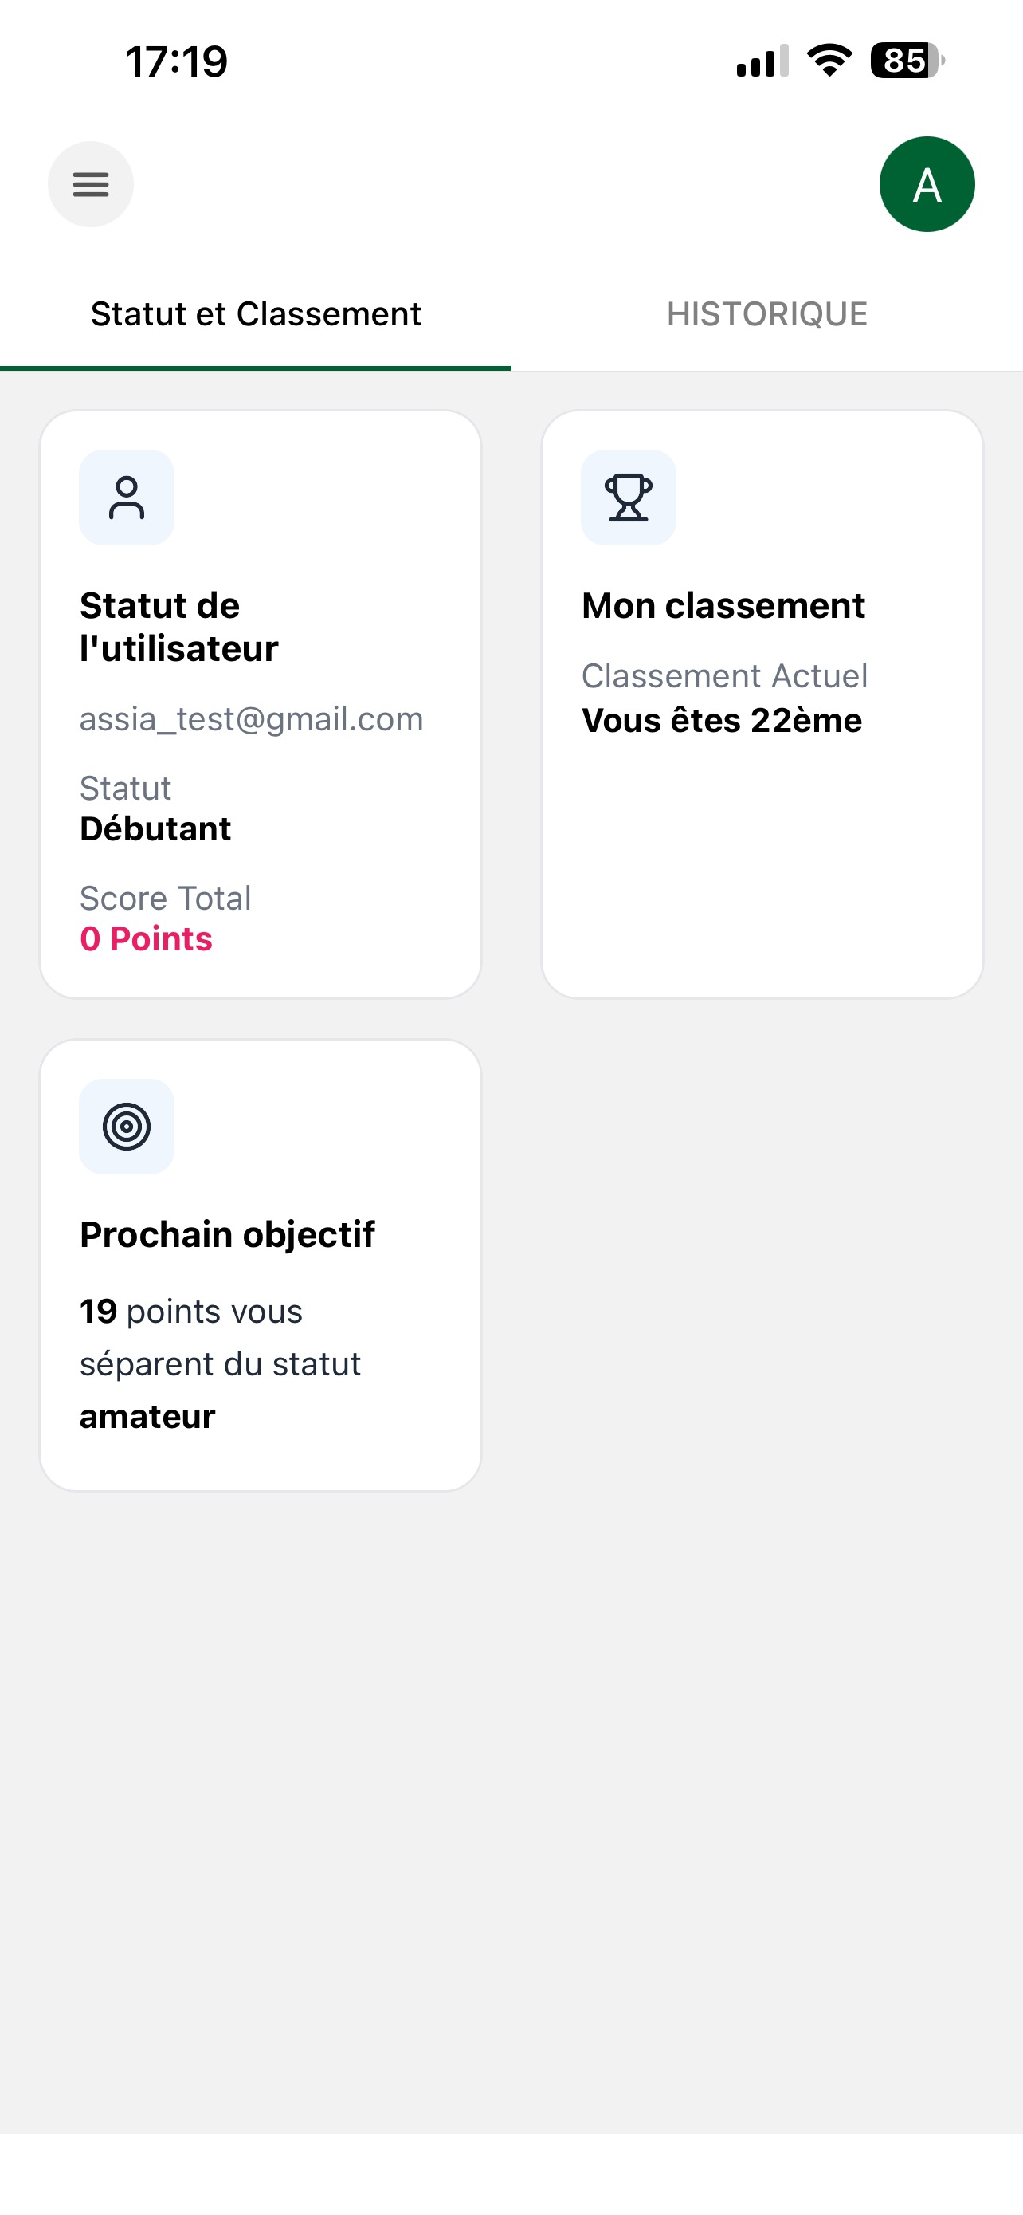Tap the assia_test@gmail.com email

pos(252,719)
